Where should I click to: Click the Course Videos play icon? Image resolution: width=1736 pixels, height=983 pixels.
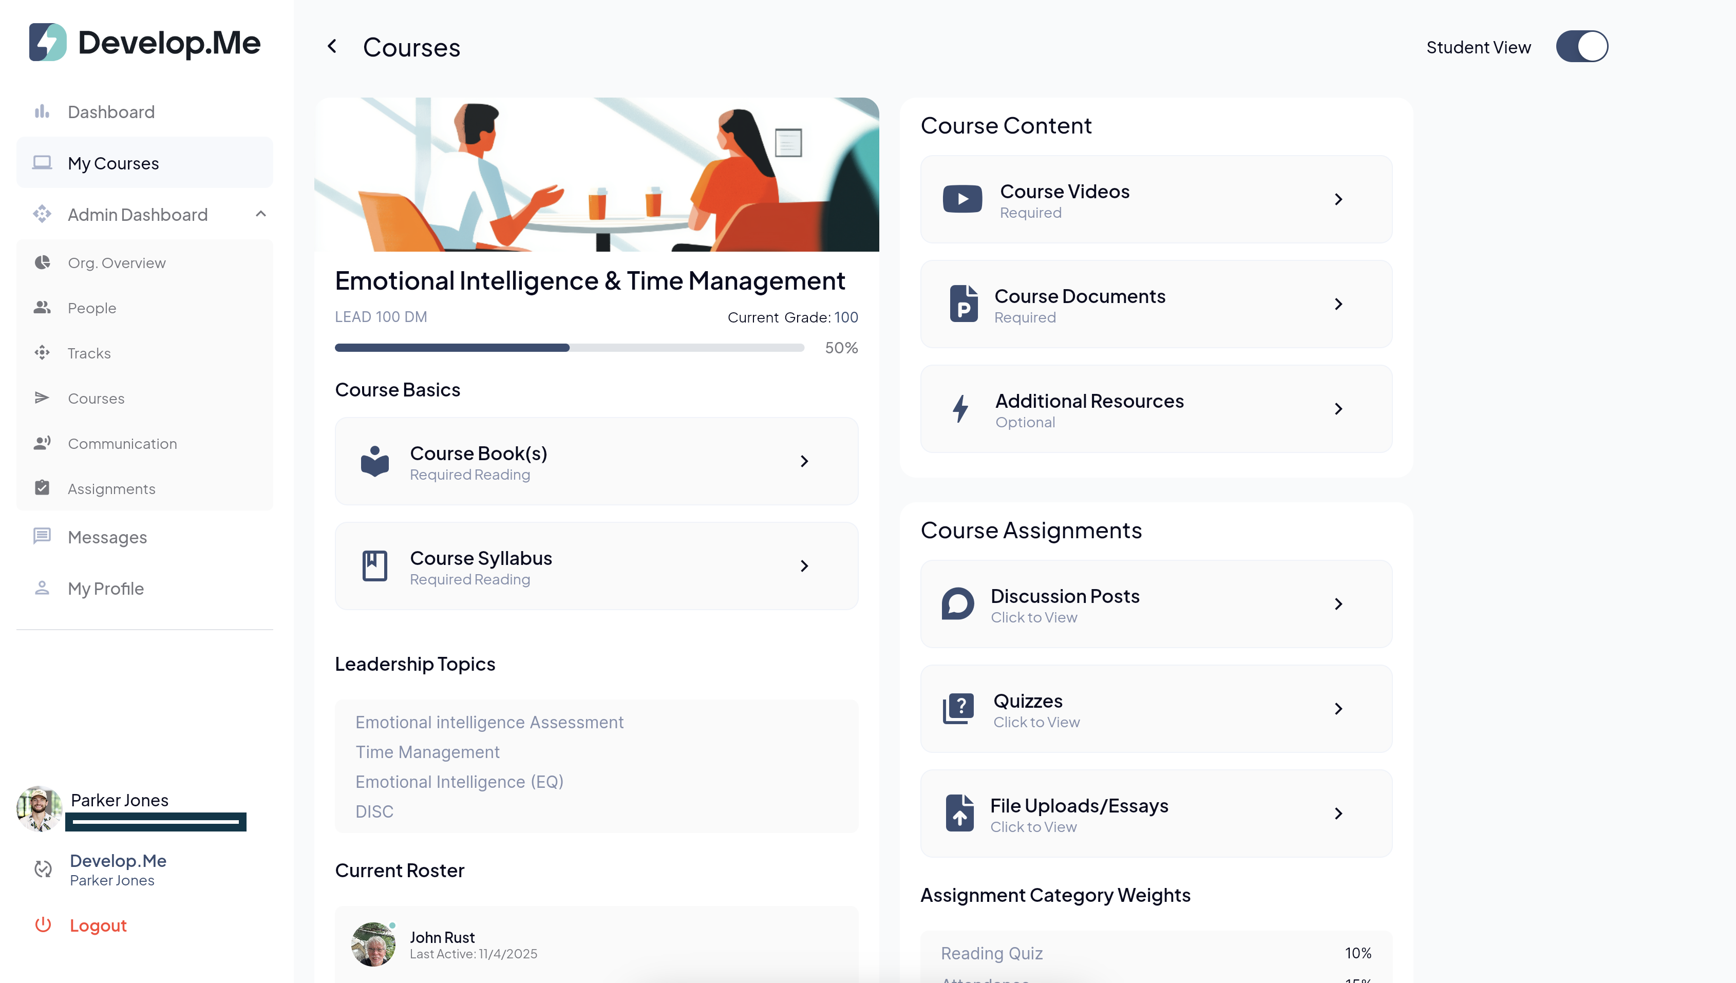pyautogui.click(x=962, y=199)
